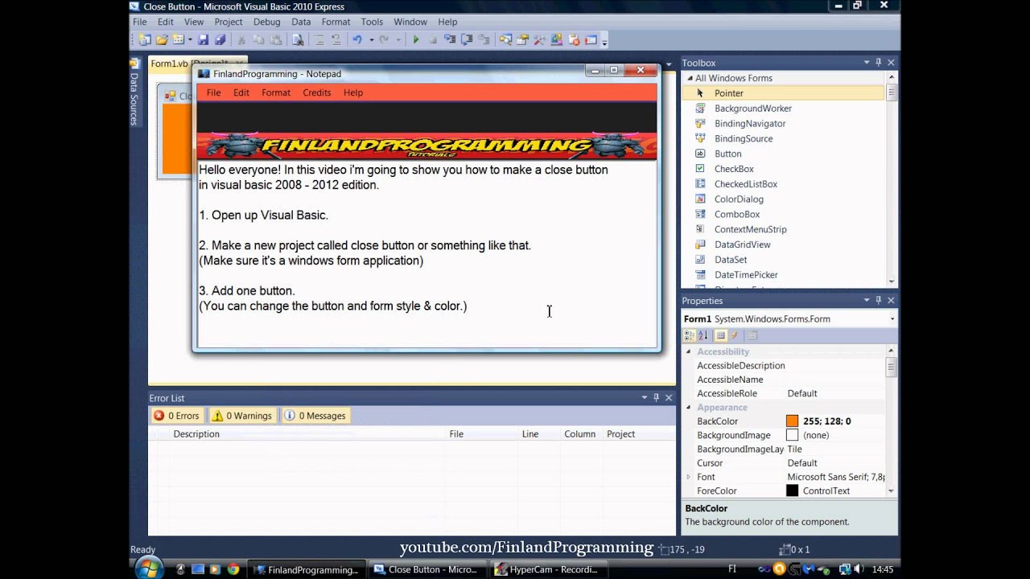Open the Tools menu in Visual Basic
Screen dimensions: 1030x579
click(x=372, y=22)
